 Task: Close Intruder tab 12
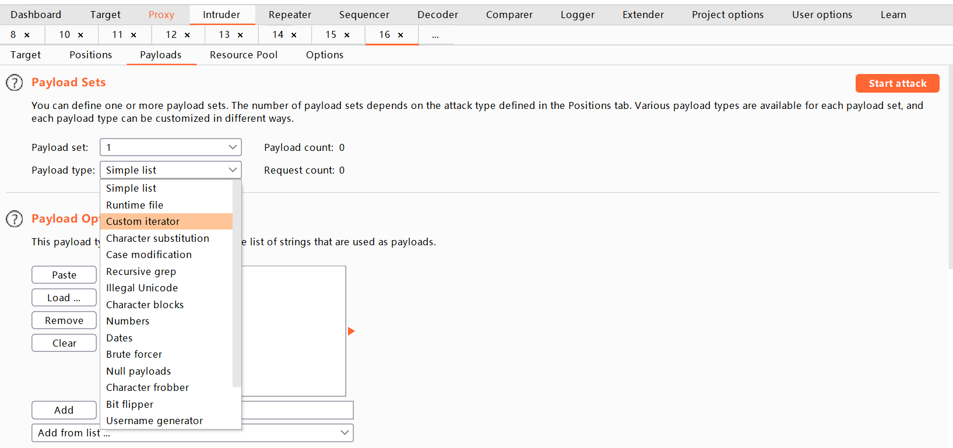(x=187, y=35)
